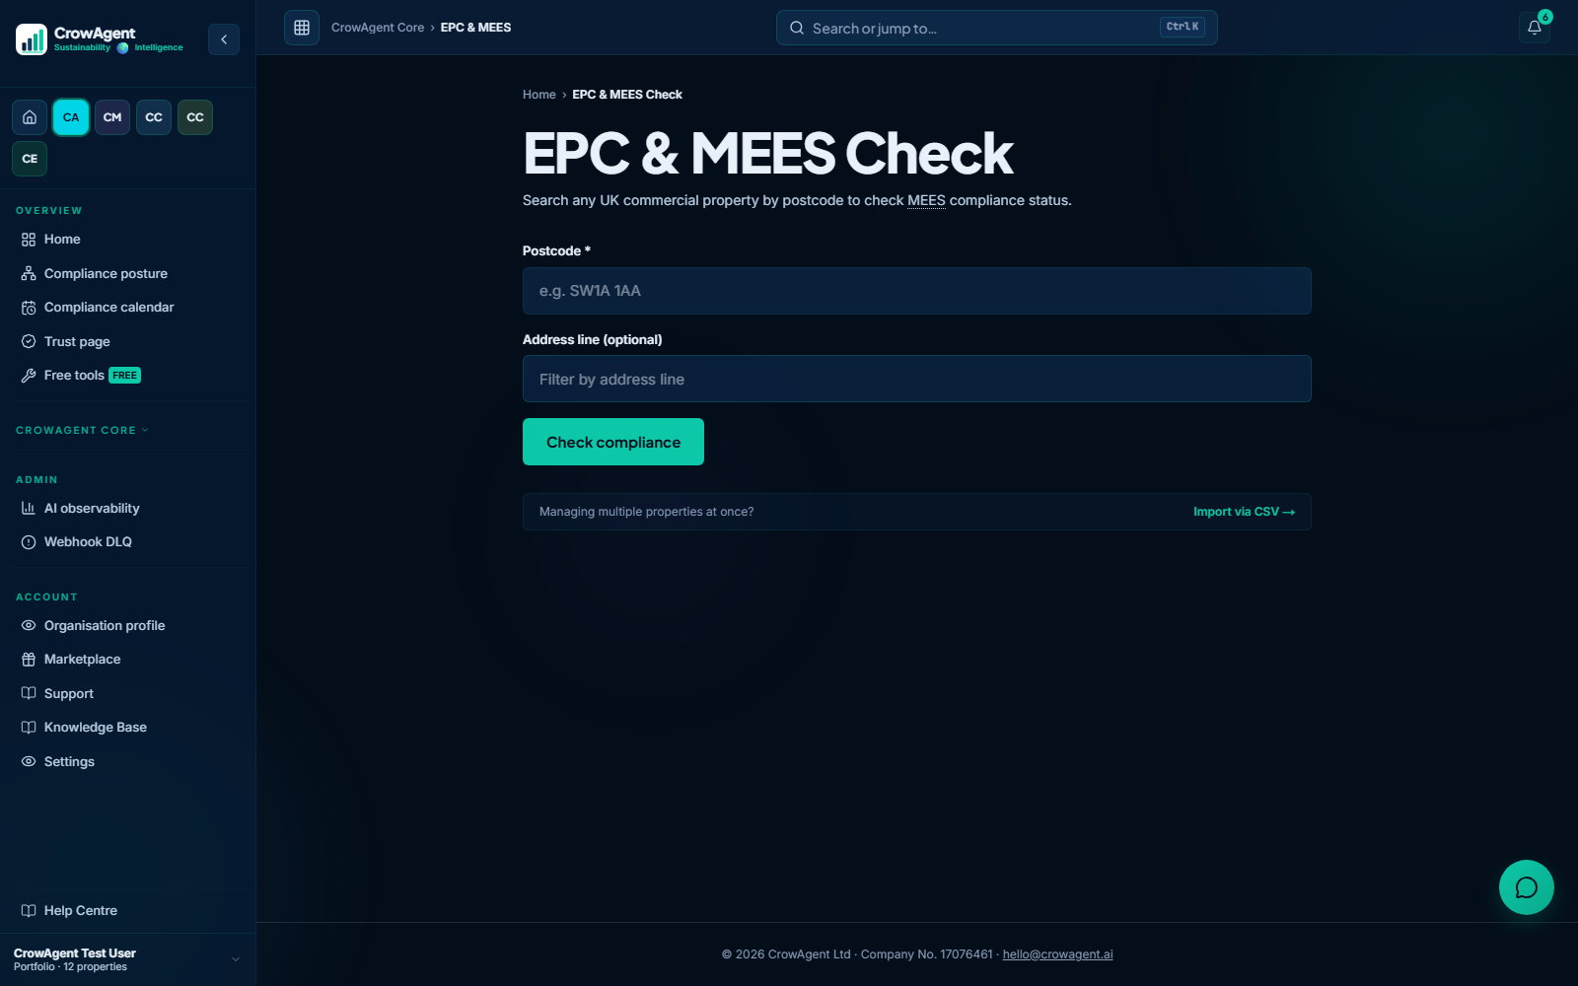Open the chat bubble widget
Screen dimensions: 1578x986
(x=1527, y=887)
